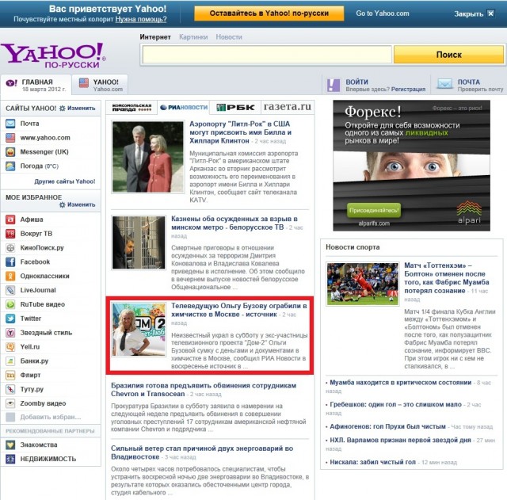Viewport: 507px width, 500px height.
Task: Click inside the search text field
Action: pyautogui.click(x=267, y=55)
